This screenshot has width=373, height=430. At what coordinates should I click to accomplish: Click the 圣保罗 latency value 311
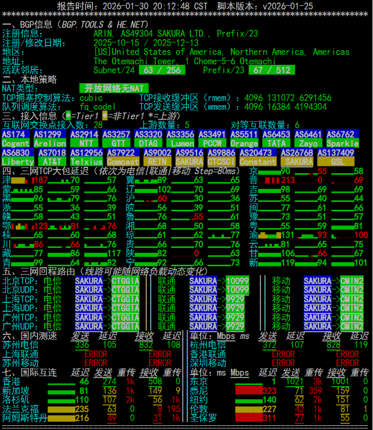click(x=270, y=418)
